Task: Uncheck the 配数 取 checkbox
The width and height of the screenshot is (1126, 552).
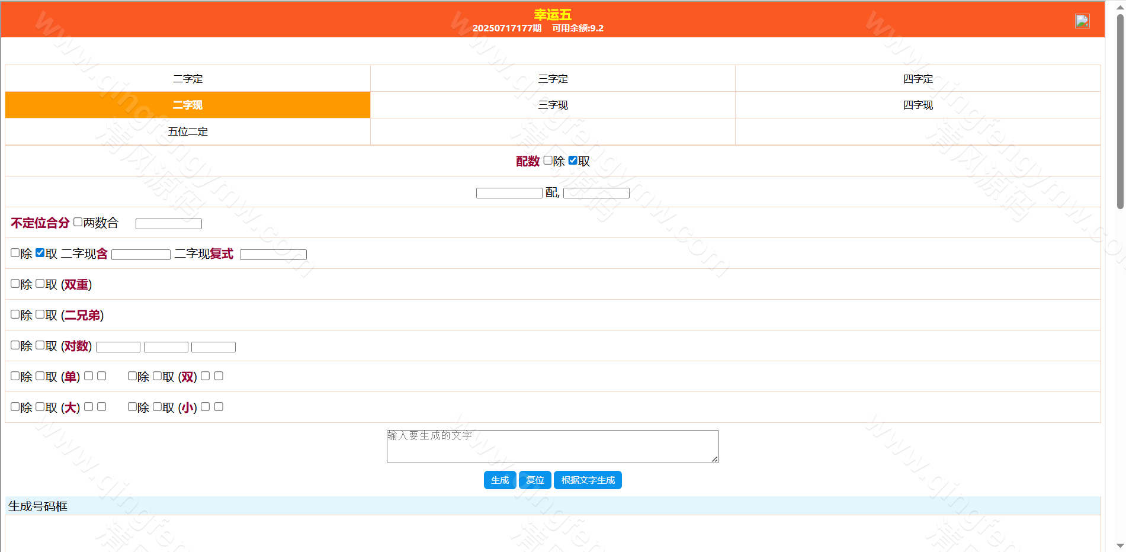Action: tap(573, 161)
